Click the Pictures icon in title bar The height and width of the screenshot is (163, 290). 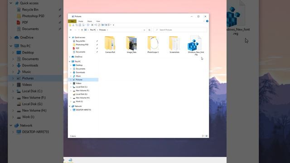pyautogui.click(x=73, y=16)
